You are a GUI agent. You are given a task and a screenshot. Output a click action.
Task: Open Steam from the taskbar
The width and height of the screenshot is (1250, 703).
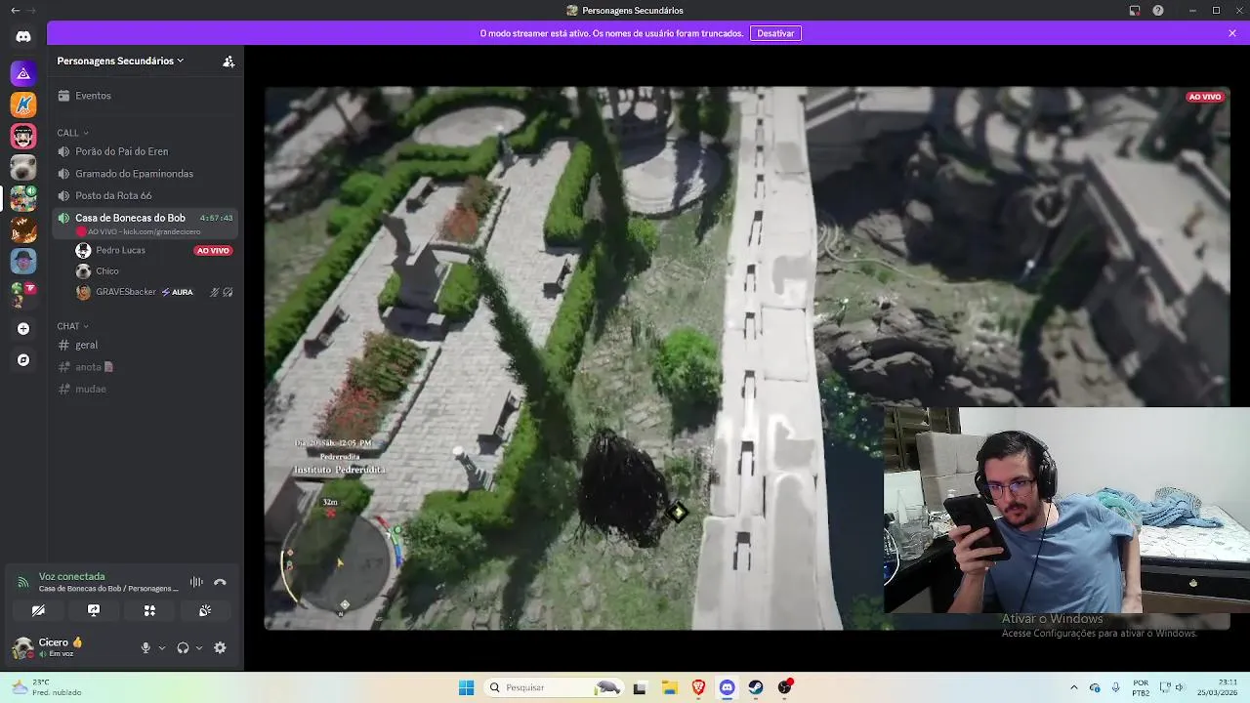pos(756,687)
